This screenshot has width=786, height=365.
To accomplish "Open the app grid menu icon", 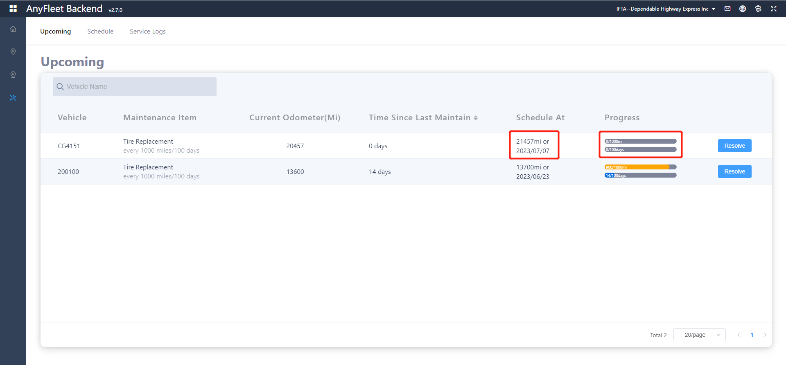I will tap(13, 9).
